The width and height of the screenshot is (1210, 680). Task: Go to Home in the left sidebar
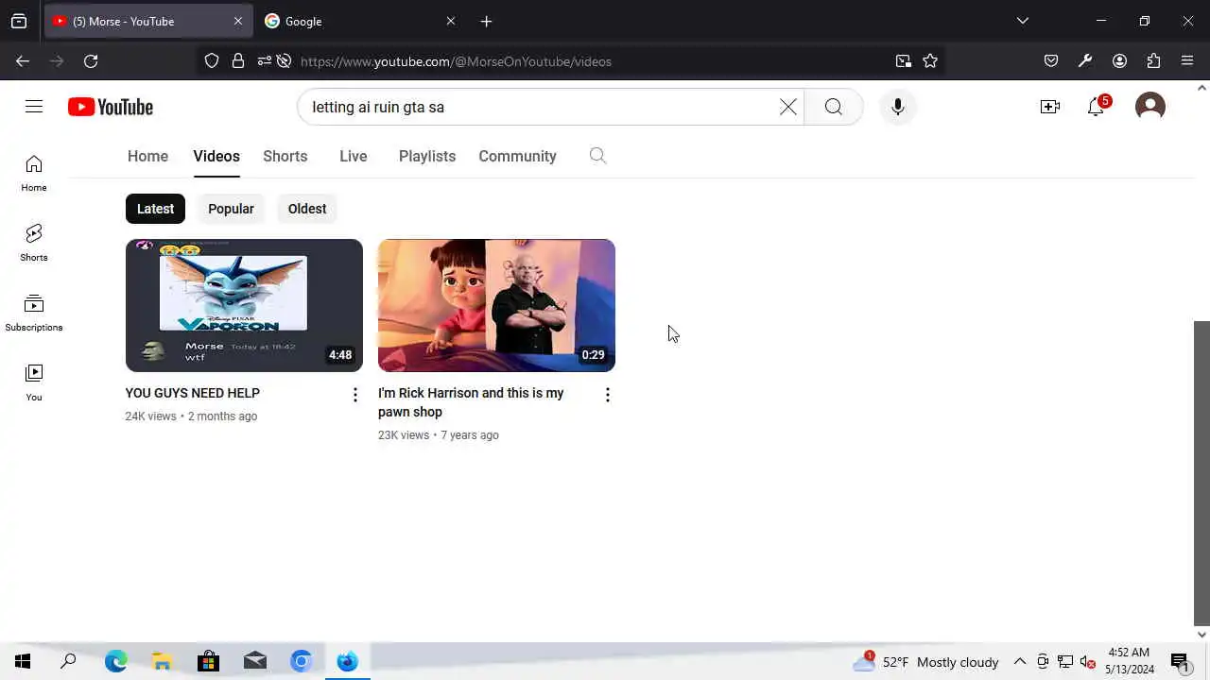[x=34, y=174]
